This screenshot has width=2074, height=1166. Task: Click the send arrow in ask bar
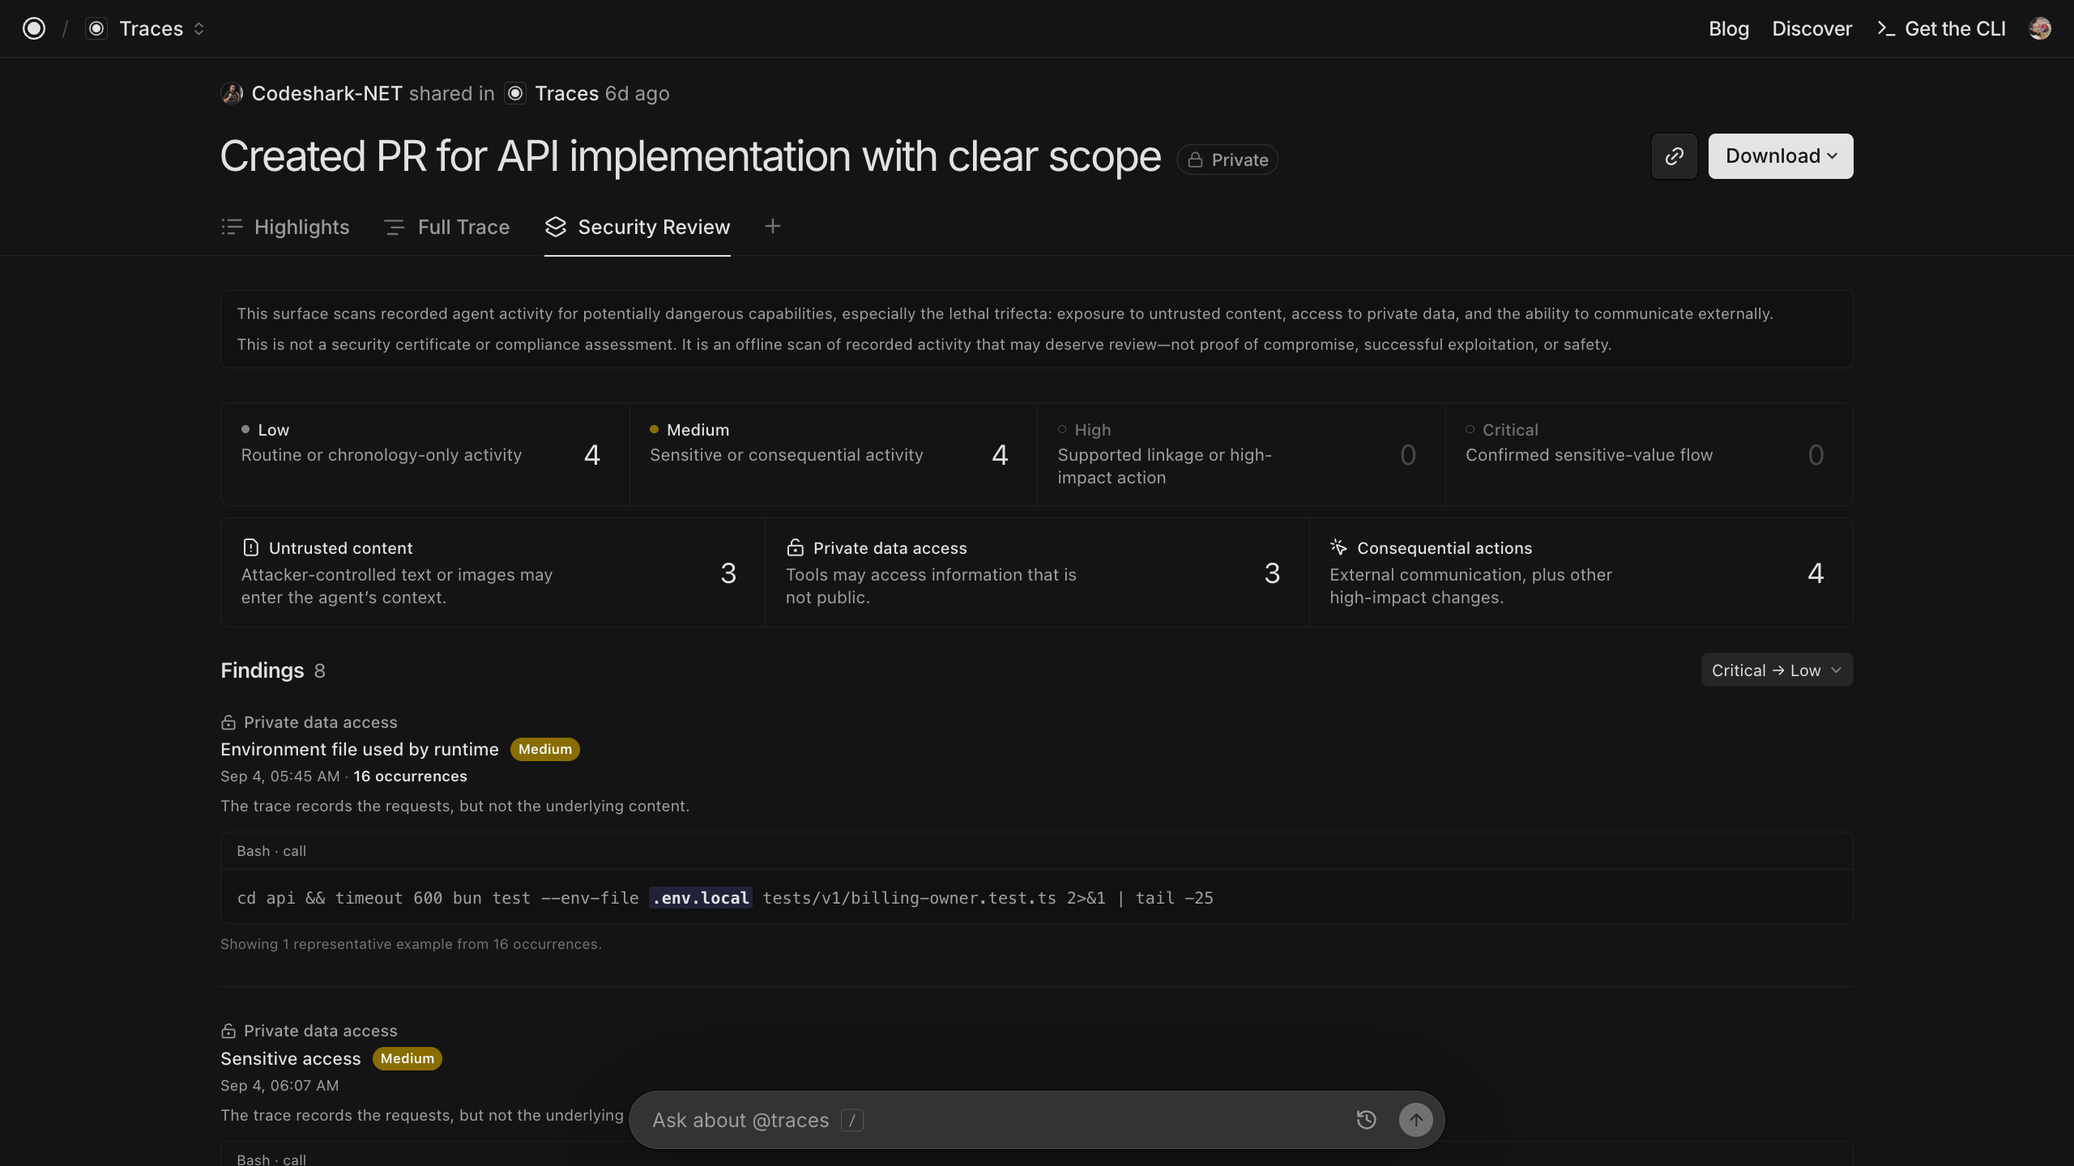point(1415,1120)
